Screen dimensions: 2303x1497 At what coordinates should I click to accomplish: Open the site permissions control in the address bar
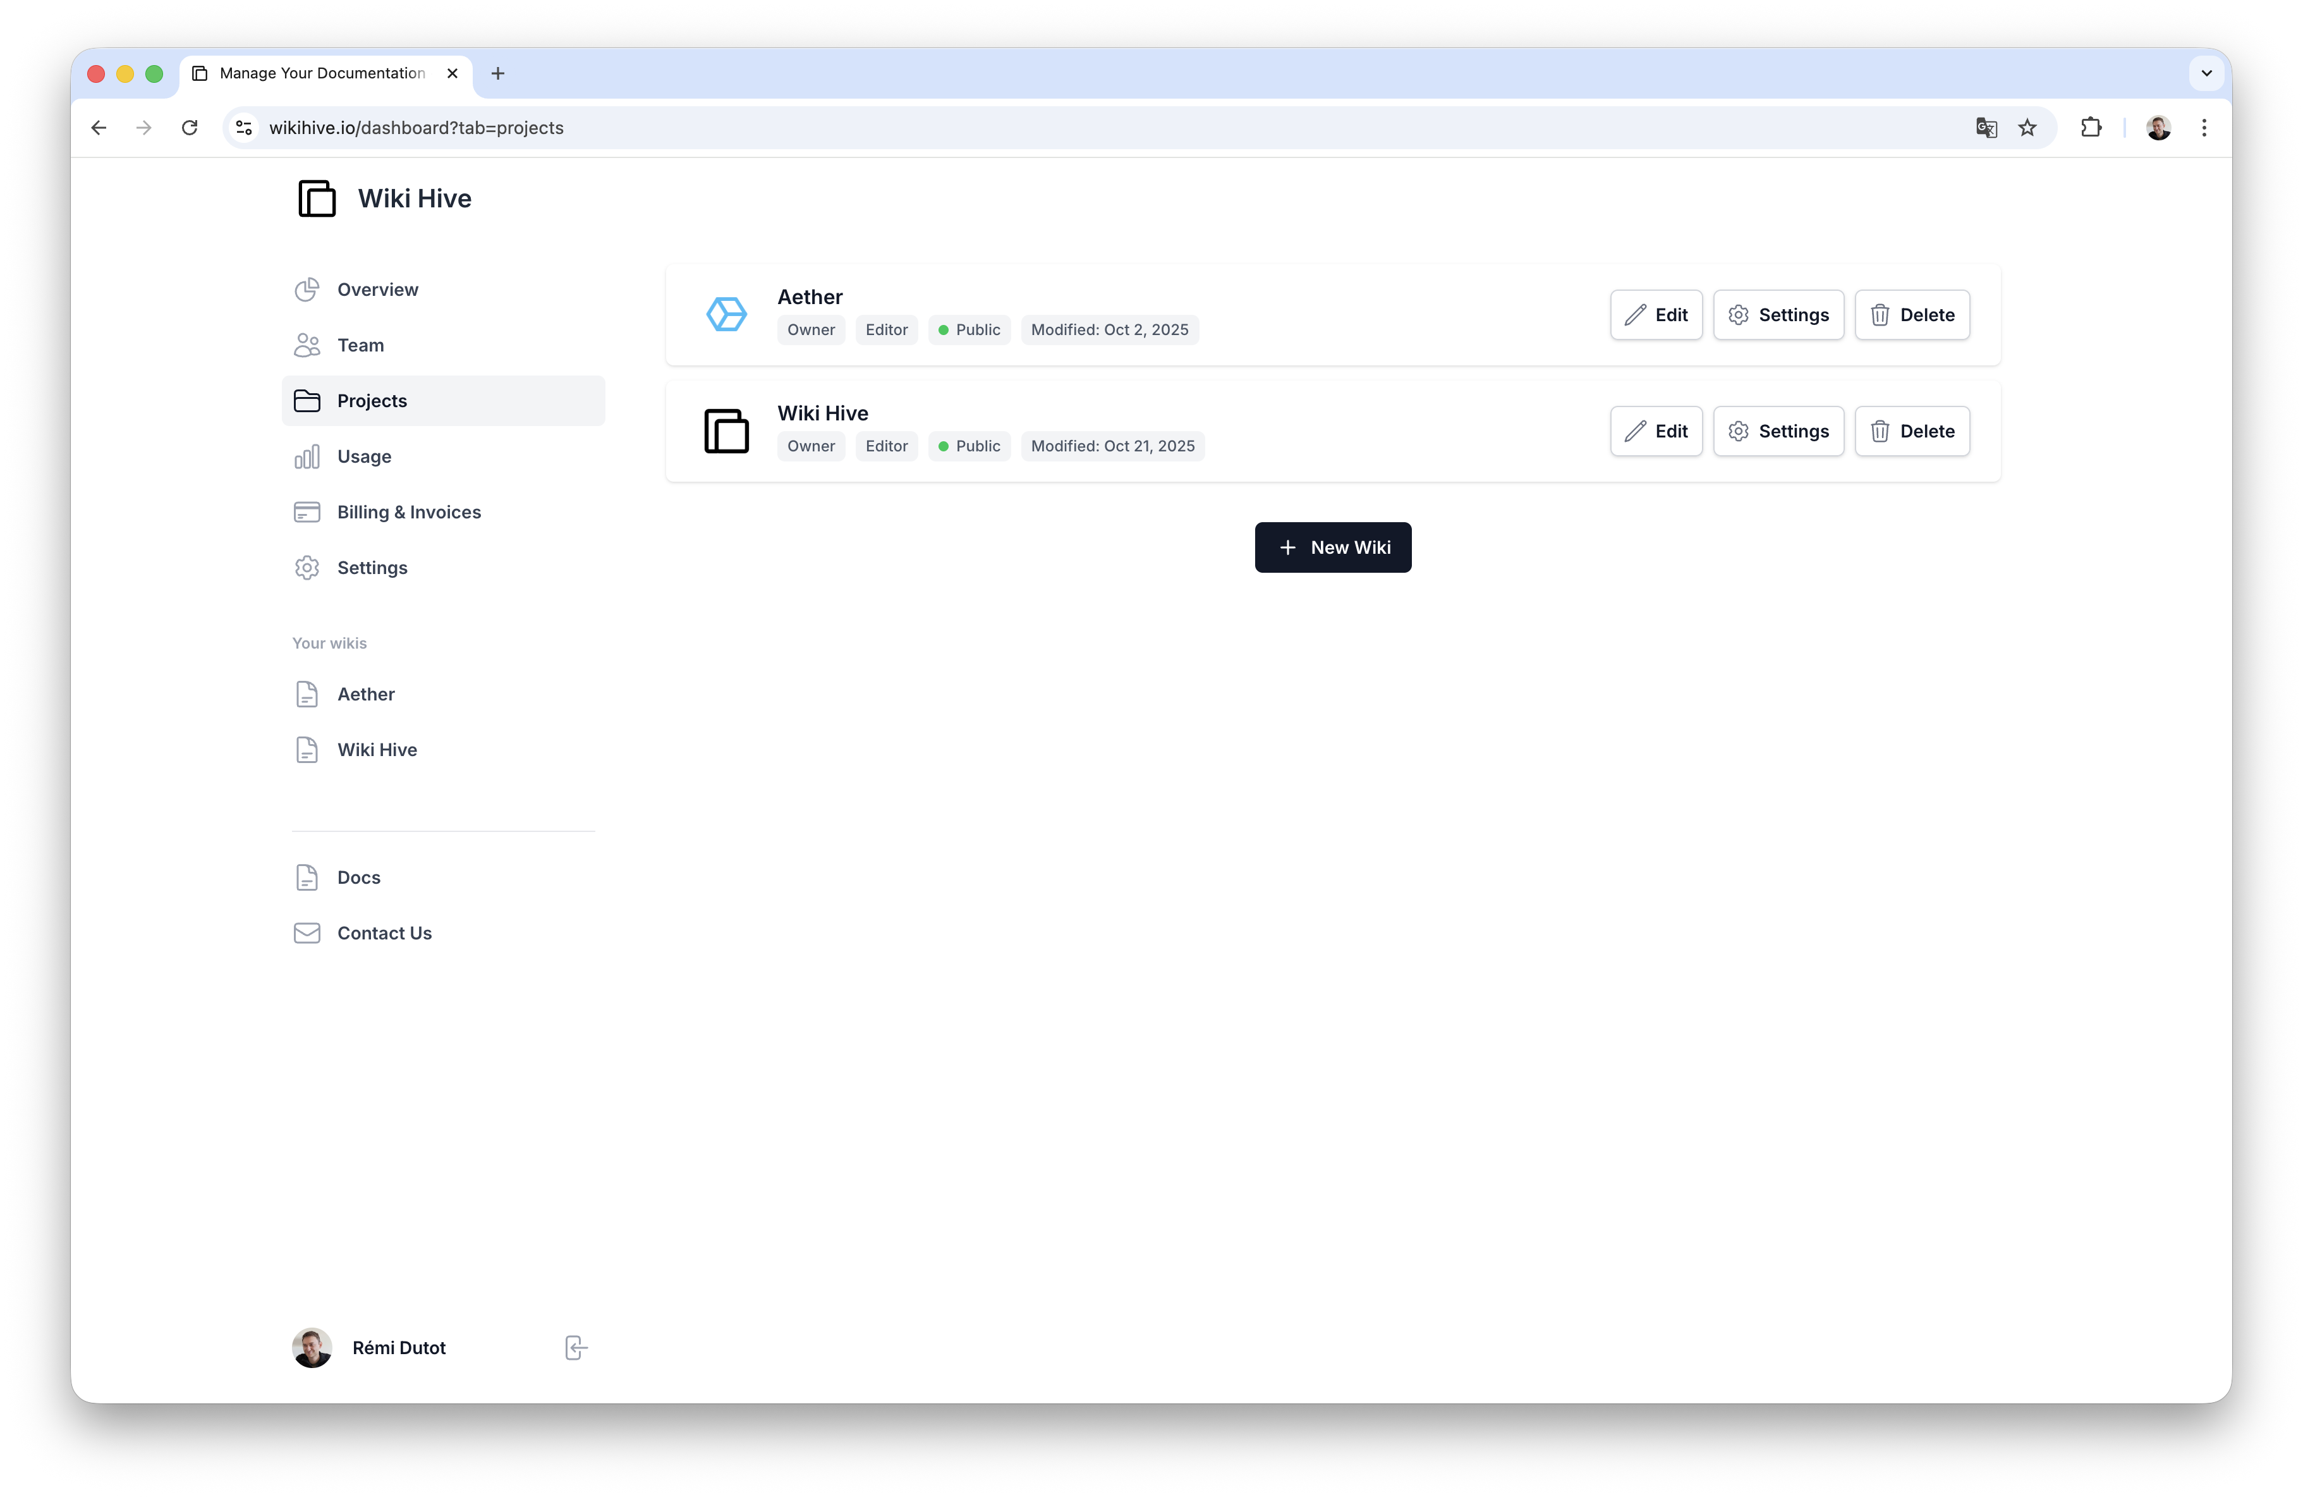pyautogui.click(x=243, y=128)
